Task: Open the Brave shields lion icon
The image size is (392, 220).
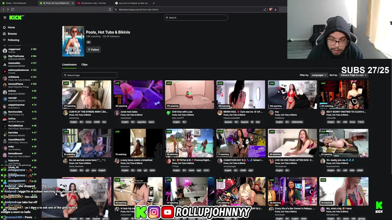Action: (270, 9)
